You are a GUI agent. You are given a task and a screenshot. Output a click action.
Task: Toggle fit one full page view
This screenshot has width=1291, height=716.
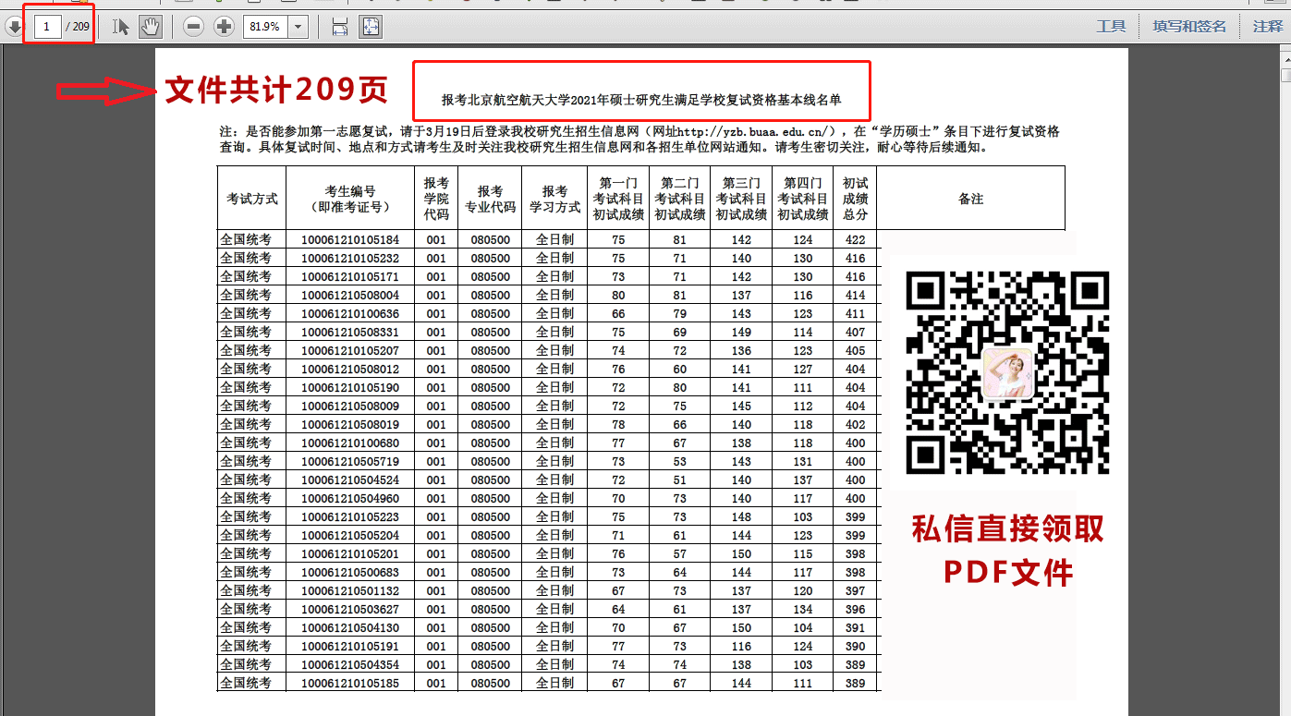pyautogui.click(x=371, y=27)
